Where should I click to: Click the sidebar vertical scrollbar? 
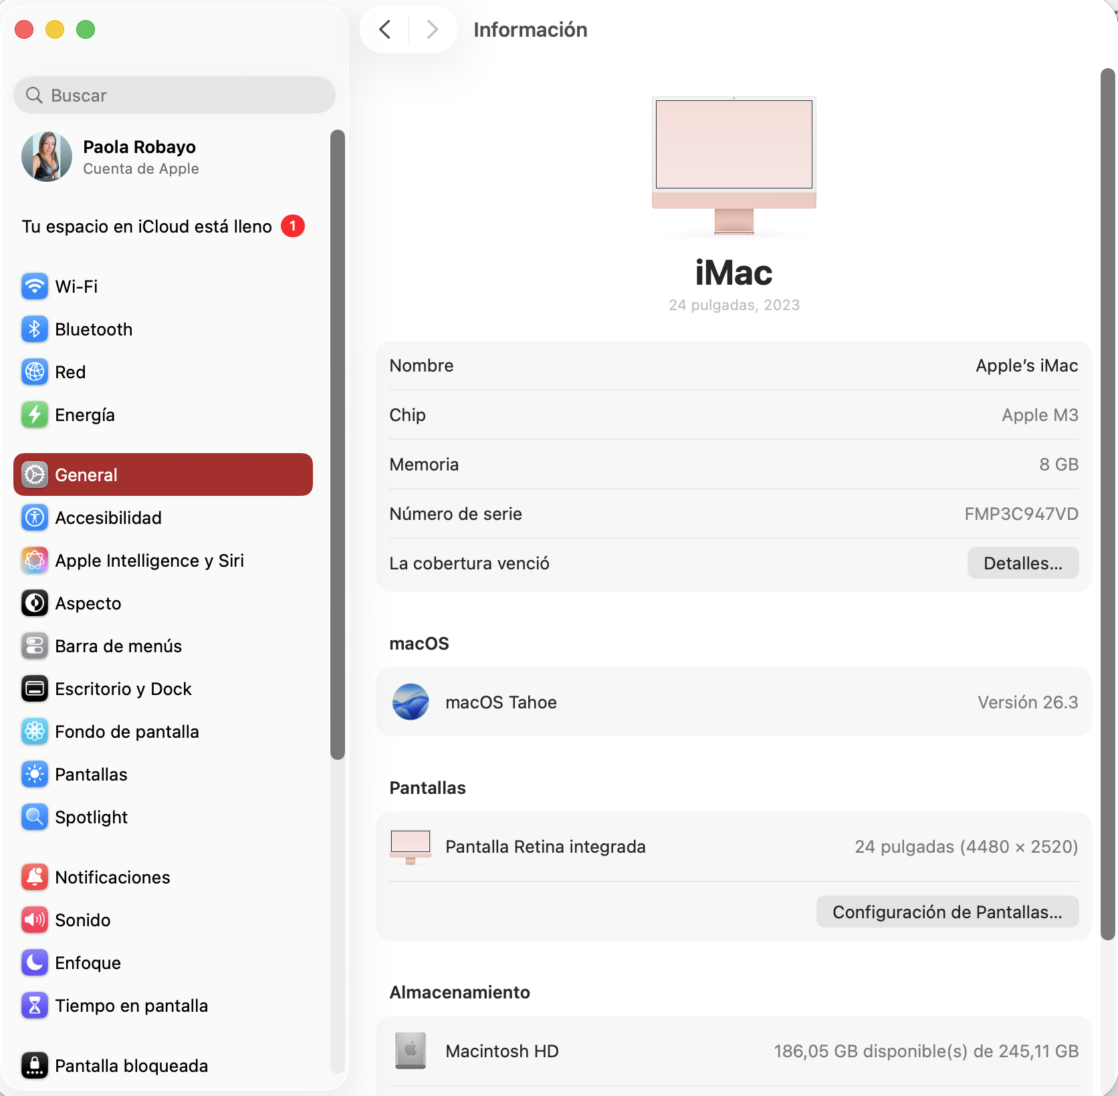[x=338, y=444]
